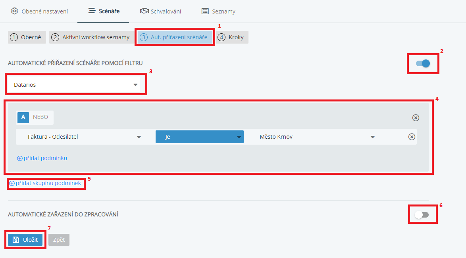Switch to the Scénáře tab

click(x=103, y=11)
